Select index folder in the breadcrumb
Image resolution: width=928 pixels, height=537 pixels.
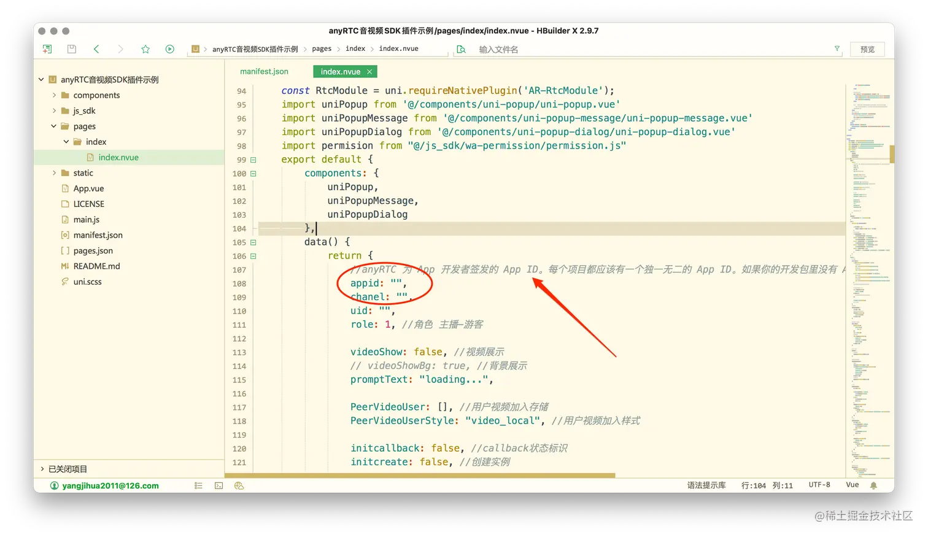(355, 49)
